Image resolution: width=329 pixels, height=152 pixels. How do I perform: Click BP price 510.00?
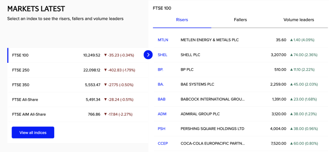(280, 69)
